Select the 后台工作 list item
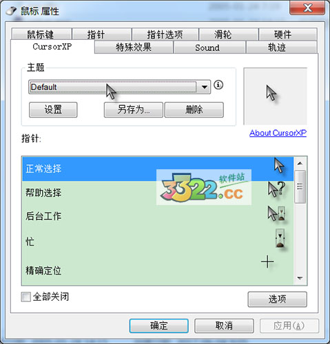The image size is (330, 344). pos(158,216)
